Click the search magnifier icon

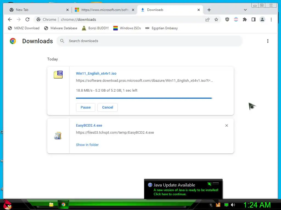point(62,41)
